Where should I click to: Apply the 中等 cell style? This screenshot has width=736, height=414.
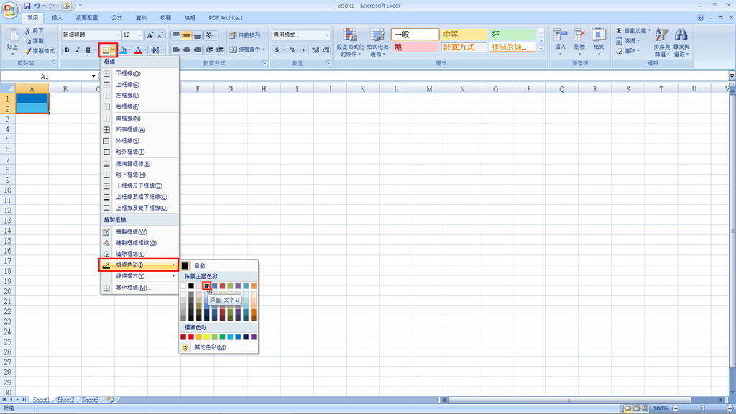pos(464,34)
